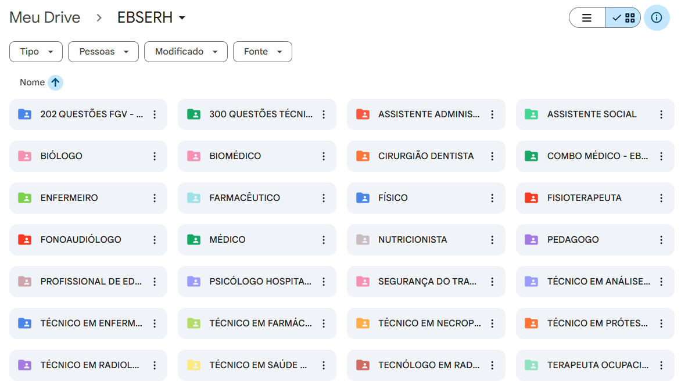Select the ASSISTENTE SOCIAL folder
Screen dimensions: 681x385
click(x=592, y=114)
